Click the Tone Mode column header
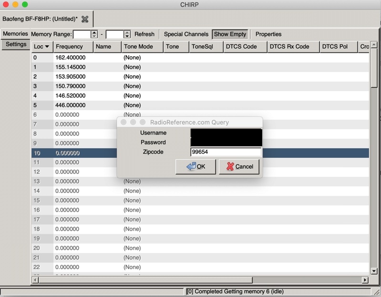The image size is (381, 297). 142,47
